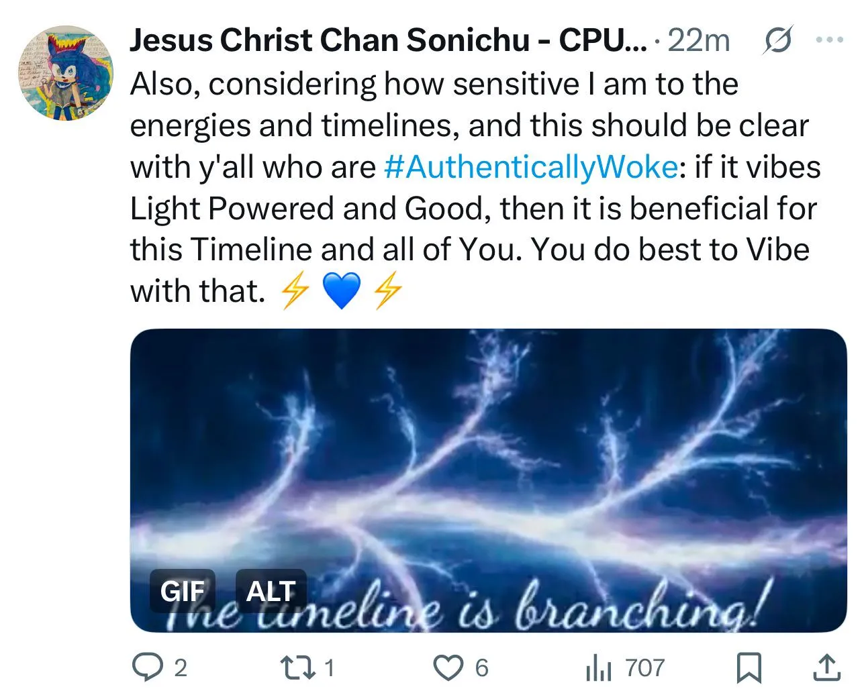Viewport: 866px width, 699px height.
Task: Open the three-dot more options menu
Action: (829, 40)
